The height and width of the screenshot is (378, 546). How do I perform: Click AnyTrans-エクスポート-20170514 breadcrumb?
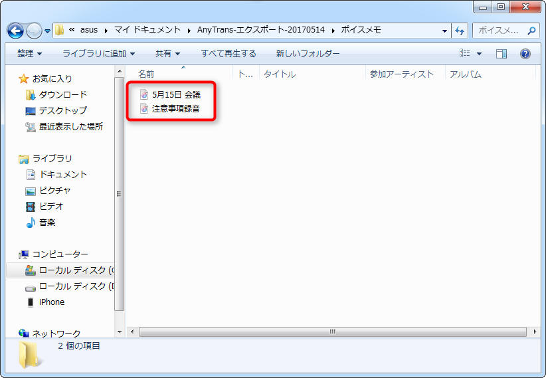pyautogui.click(x=261, y=30)
